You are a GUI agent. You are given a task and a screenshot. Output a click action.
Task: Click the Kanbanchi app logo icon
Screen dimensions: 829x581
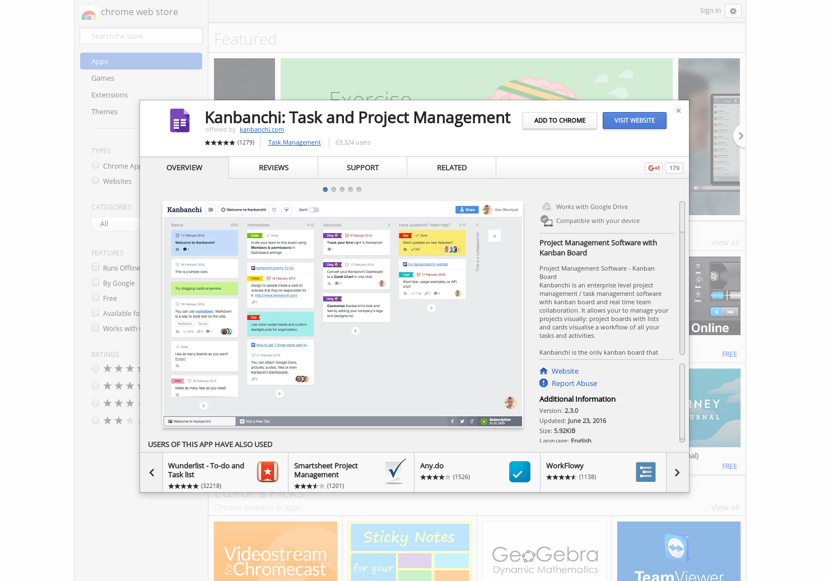(x=180, y=120)
